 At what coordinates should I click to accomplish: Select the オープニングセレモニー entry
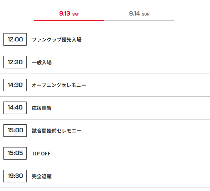point(59,85)
